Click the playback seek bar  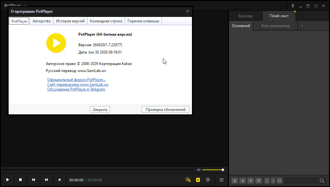click(98, 170)
